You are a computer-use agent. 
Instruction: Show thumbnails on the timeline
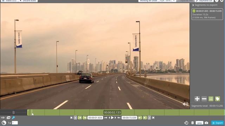coord(8,118)
